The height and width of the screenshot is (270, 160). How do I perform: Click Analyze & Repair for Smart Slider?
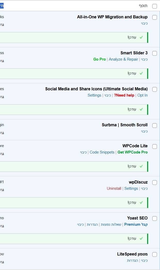tap(123, 59)
